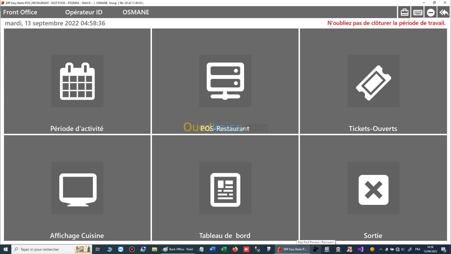The image size is (451, 254).
Task: Open the on-screen keyboard icon
Action: click(x=417, y=12)
